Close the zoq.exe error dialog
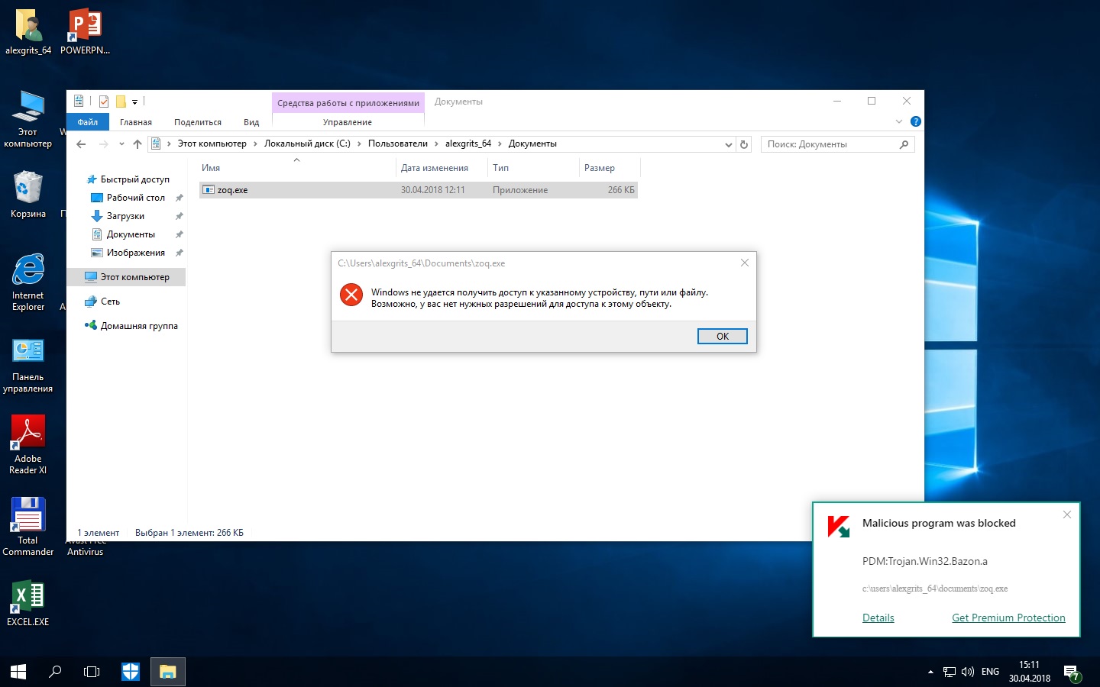This screenshot has height=687, width=1100. (x=745, y=263)
